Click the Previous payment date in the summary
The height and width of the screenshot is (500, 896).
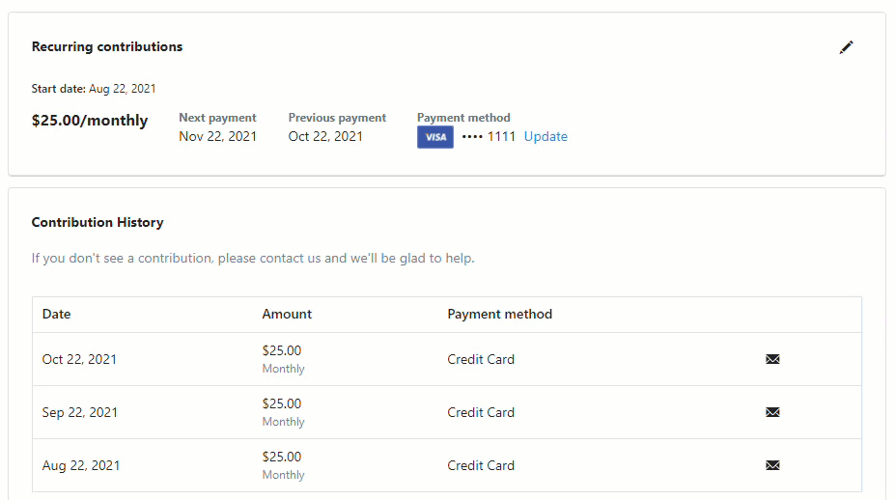[x=325, y=136]
